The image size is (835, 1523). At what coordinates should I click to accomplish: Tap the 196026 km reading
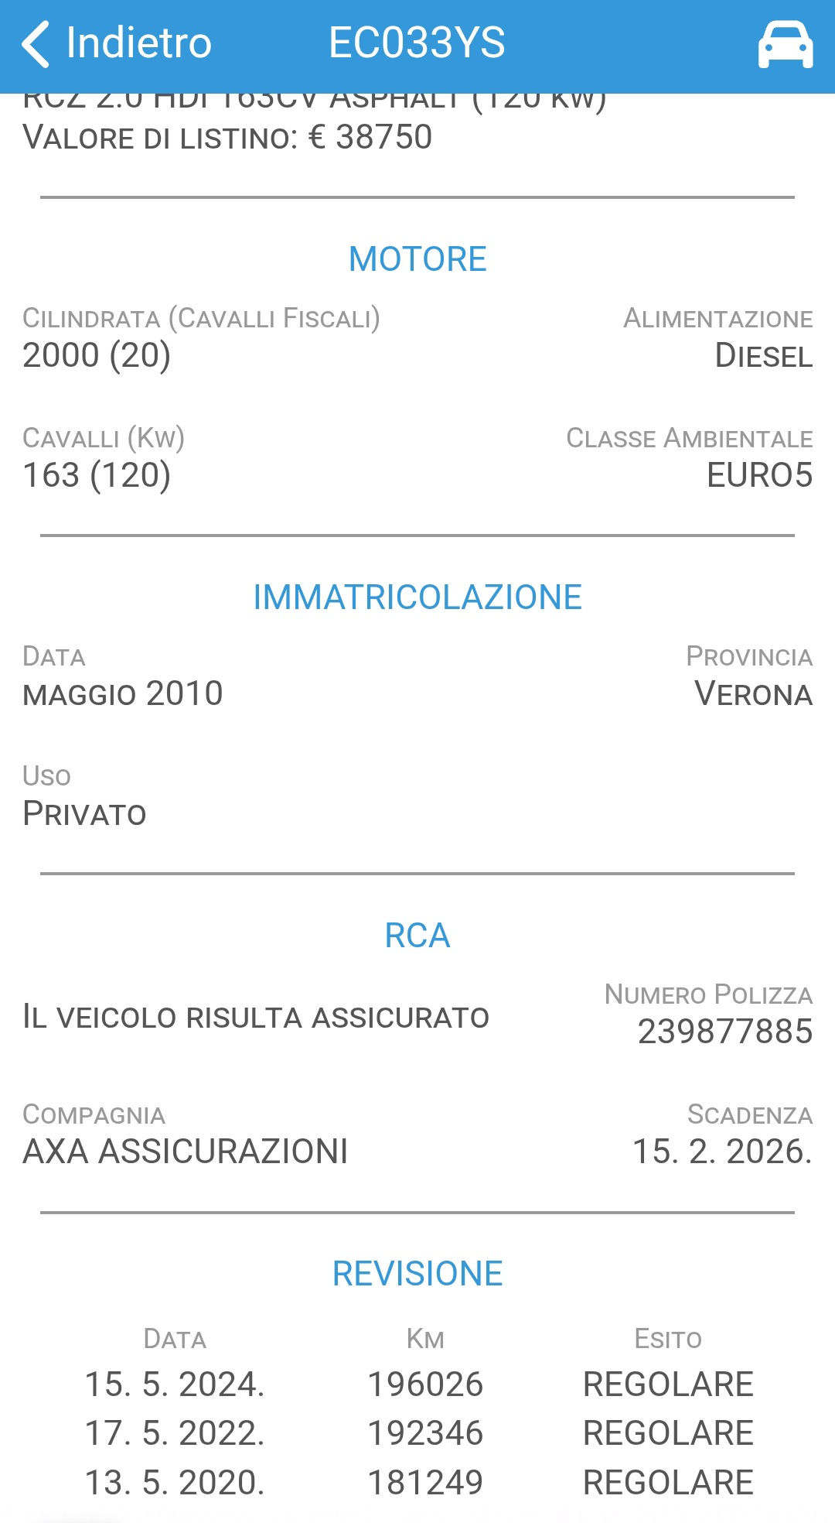[425, 1384]
